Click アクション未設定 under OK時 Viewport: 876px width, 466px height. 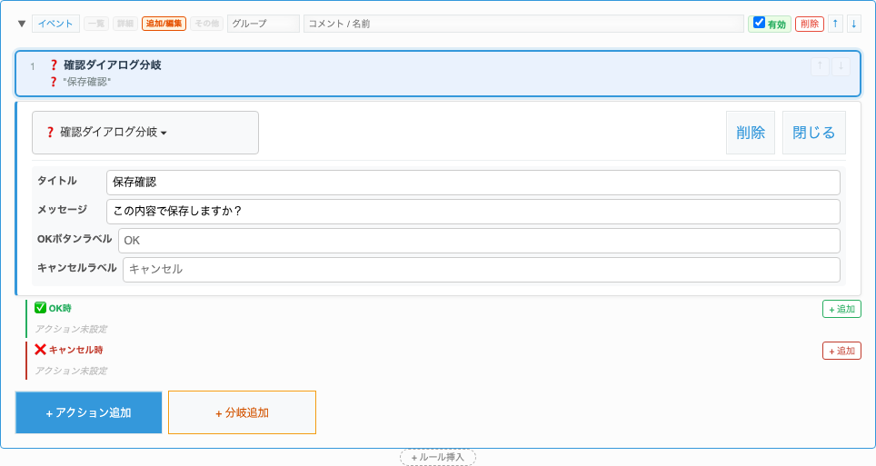coord(71,329)
